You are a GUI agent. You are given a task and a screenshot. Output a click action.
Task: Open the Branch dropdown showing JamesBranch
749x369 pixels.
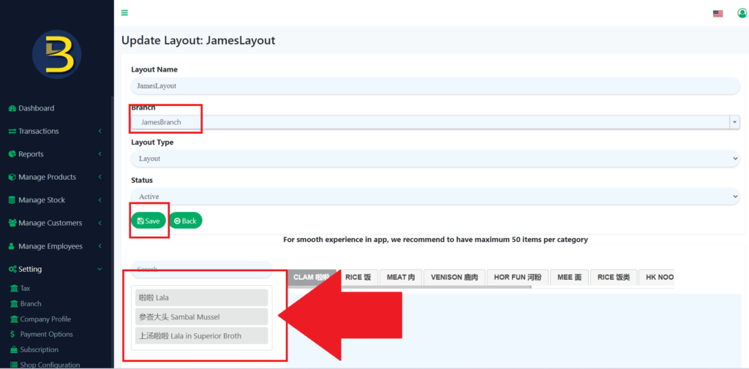coord(434,122)
